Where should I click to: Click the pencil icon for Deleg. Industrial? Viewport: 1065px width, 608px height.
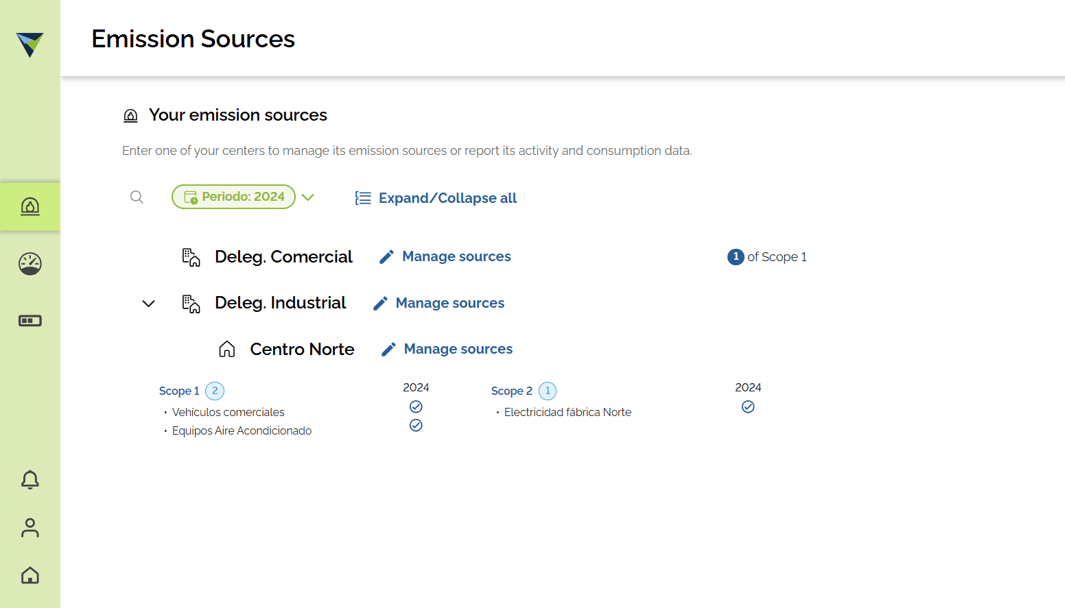(380, 303)
